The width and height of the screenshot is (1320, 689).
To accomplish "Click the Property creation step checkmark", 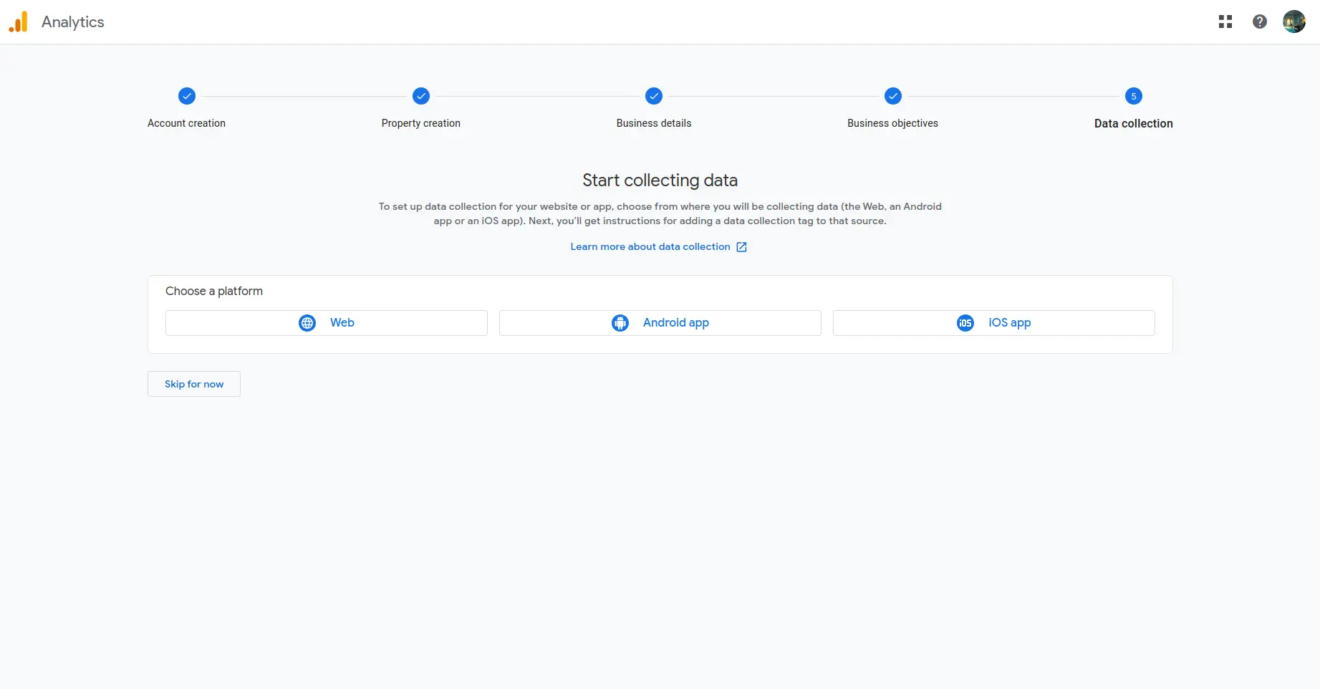I will point(420,96).
